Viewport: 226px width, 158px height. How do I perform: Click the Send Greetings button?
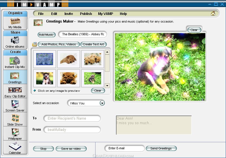pos(161,148)
